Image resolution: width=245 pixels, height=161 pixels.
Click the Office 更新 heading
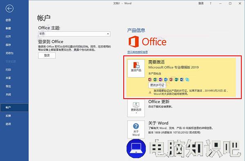click(159, 102)
